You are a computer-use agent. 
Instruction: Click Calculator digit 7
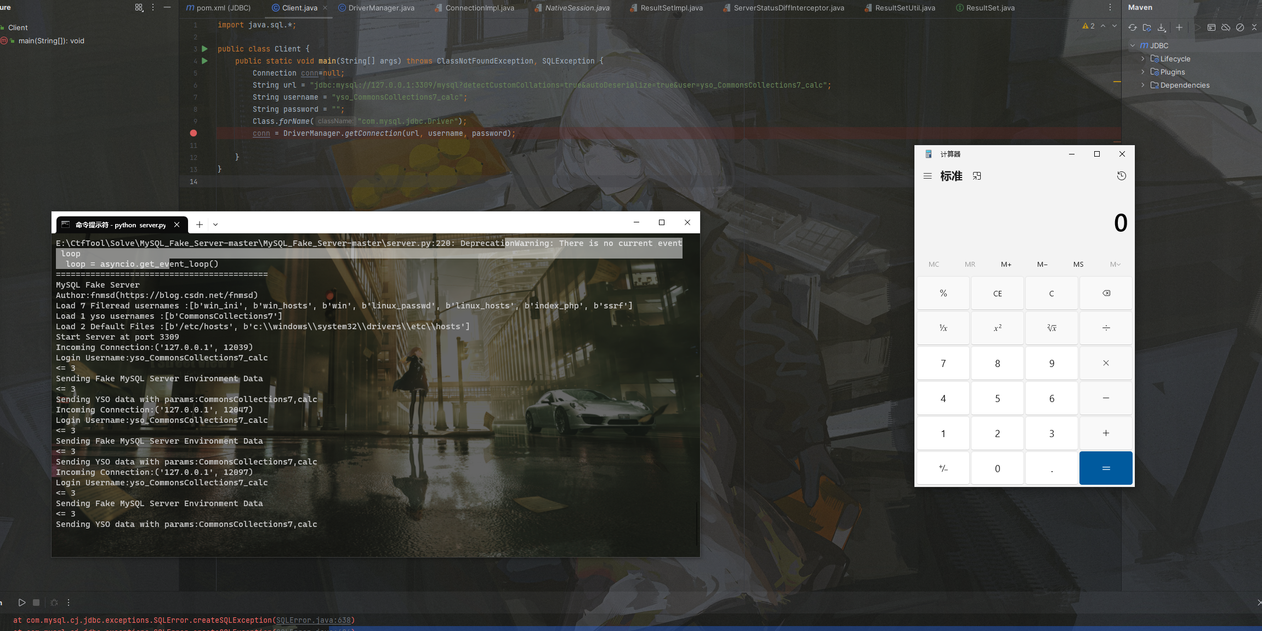[943, 363]
